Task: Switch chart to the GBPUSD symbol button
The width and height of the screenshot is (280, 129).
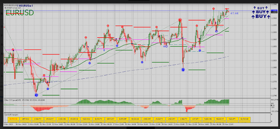Action: (x=26, y=119)
